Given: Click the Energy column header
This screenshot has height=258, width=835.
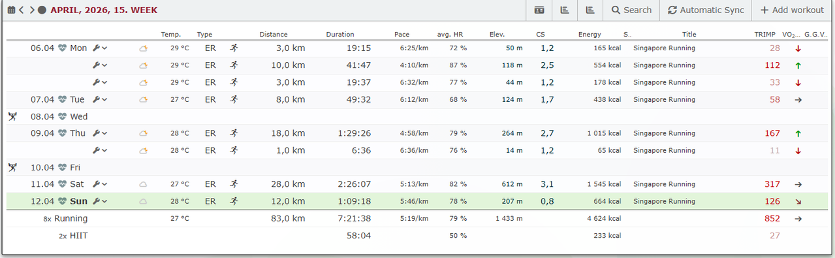Looking at the screenshot, I should coord(590,34).
